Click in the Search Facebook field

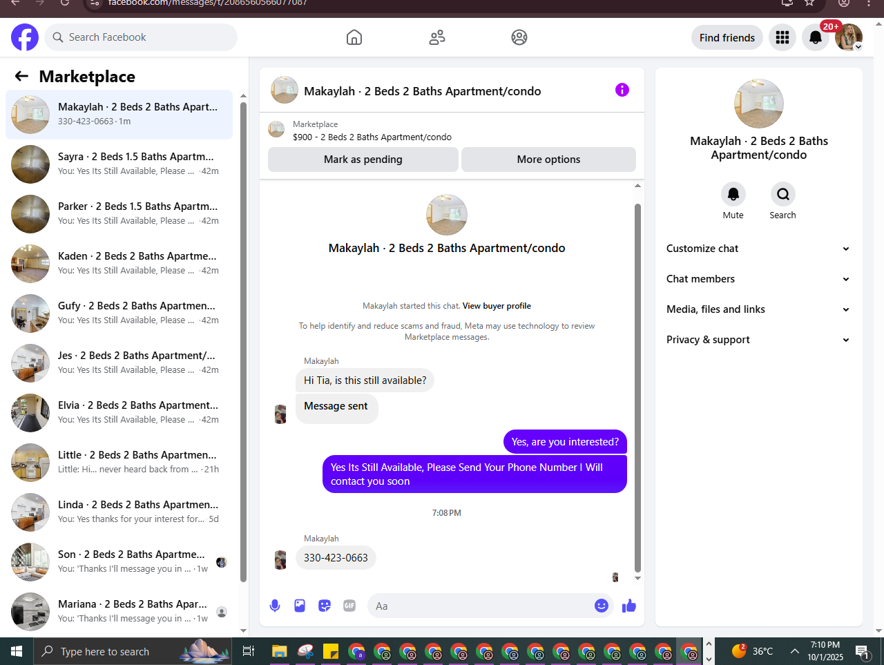coord(141,37)
